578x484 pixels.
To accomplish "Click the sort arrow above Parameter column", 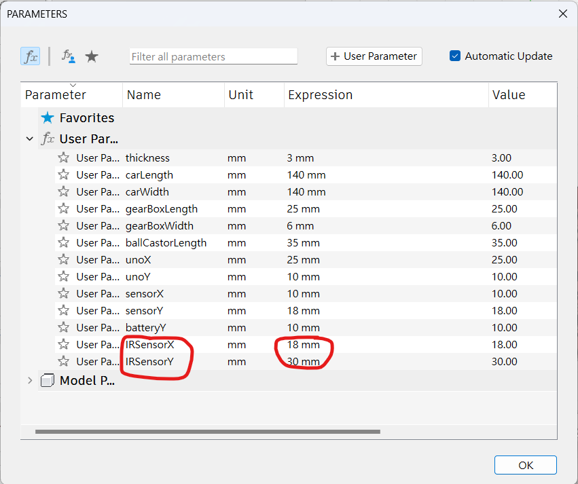I will (x=72, y=85).
